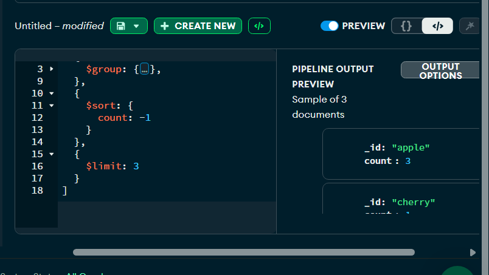Click the Untitled – modified pipeline name

tap(59, 26)
